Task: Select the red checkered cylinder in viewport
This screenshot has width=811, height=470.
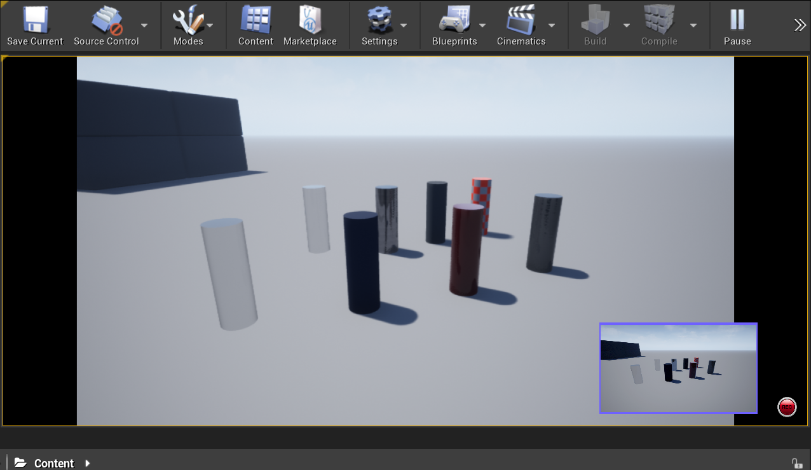Action: (482, 191)
